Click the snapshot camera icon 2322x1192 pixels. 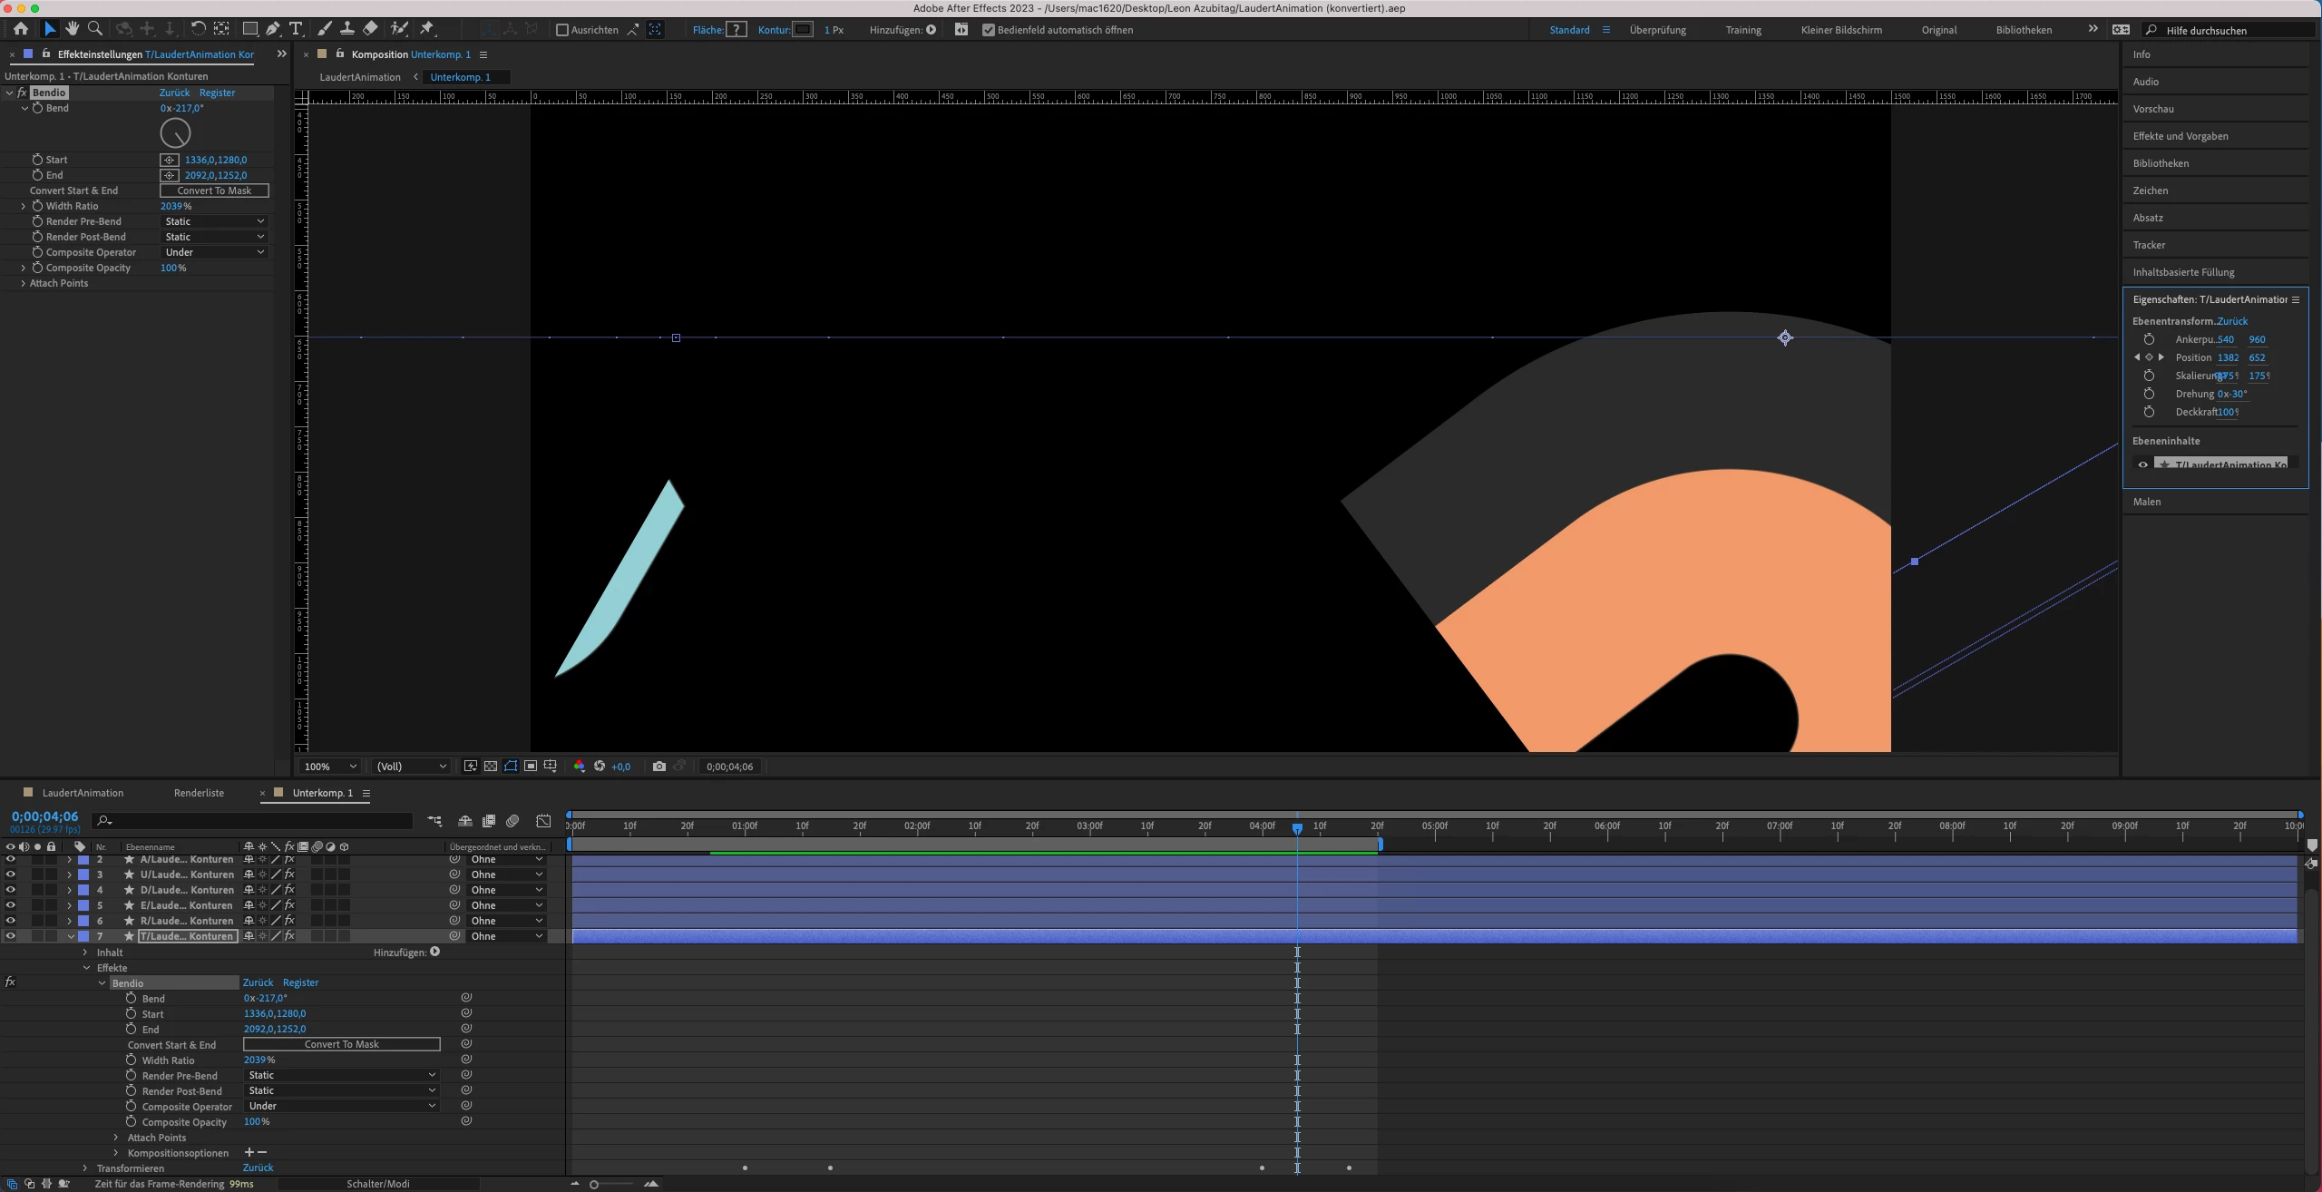coord(659,767)
